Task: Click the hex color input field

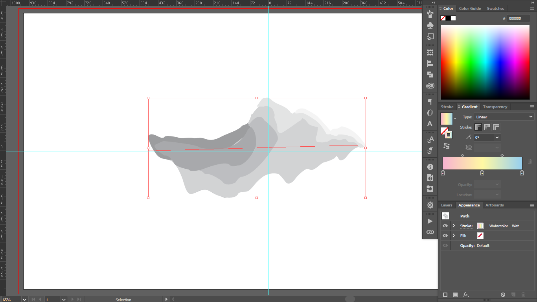Action: pyautogui.click(x=518, y=18)
